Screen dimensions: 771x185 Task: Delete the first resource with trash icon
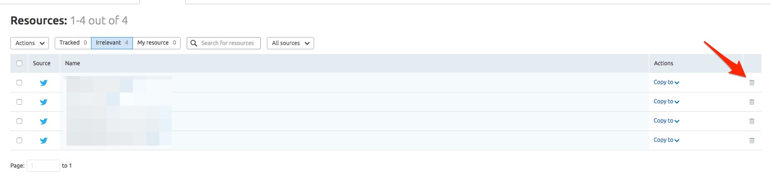[x=752, y=83]
